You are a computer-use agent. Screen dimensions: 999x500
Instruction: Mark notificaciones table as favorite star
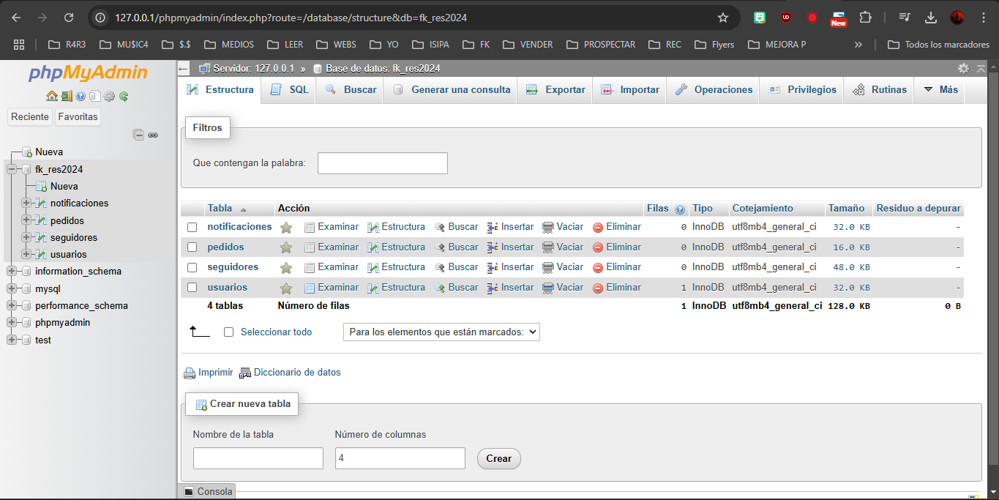click(286, 228)
